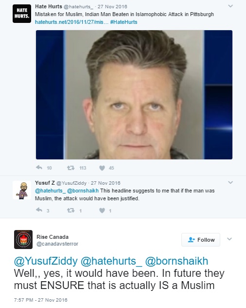Reply to Yusuf Z's tweet
246x308 pixels.
(x=39, y=210)
